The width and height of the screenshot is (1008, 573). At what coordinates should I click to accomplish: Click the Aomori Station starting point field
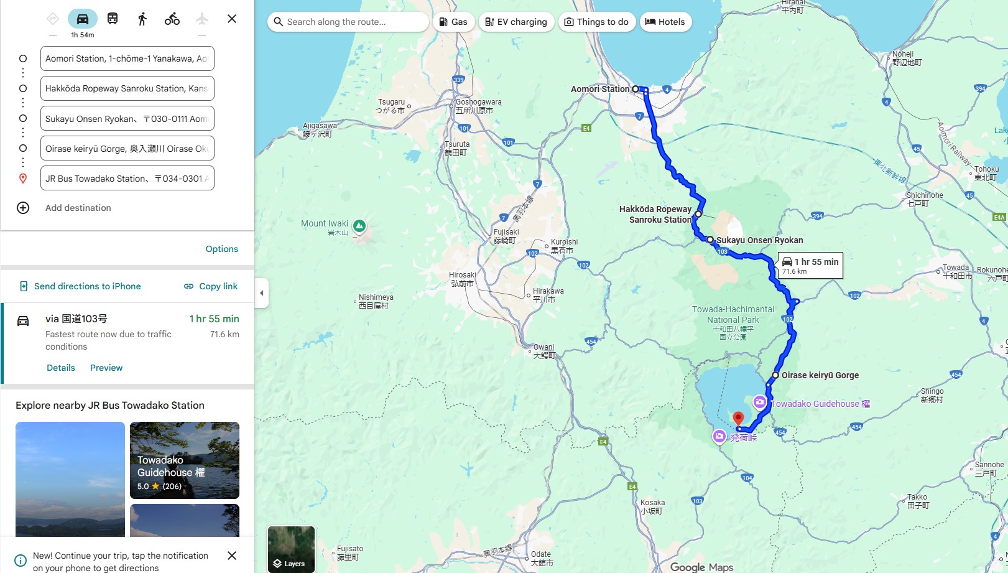(x=127, y=58)
